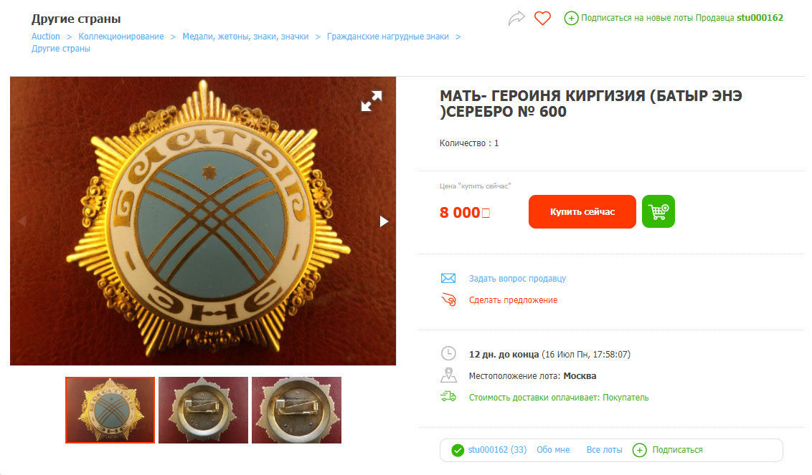Select the third thumbnail of medal reverse
The height and width of the screenshot is (475, 812).
pyautogui.click(x=296, y=410)
